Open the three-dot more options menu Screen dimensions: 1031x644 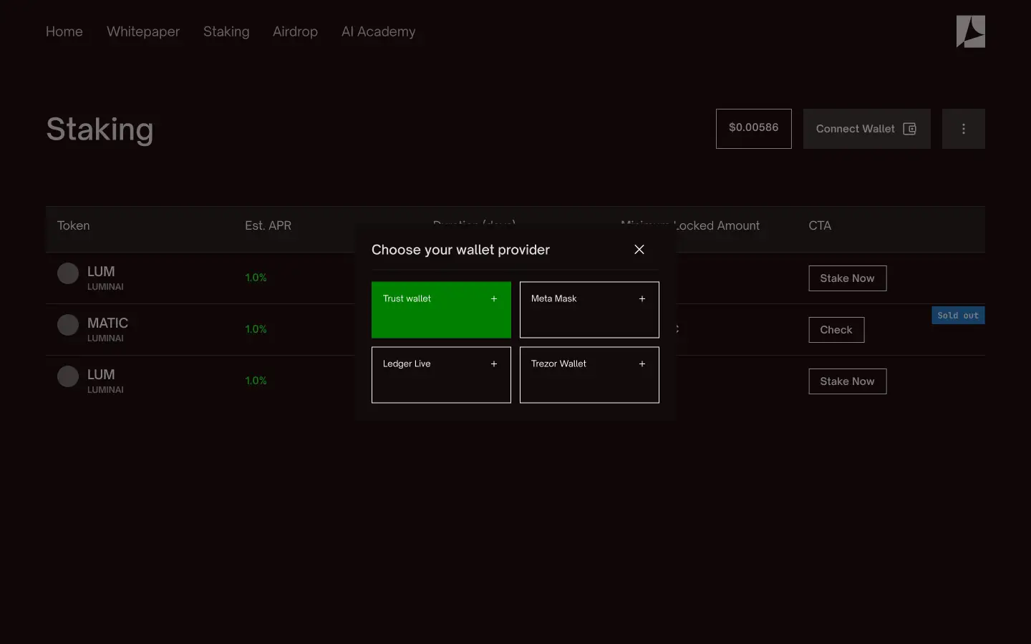pos(963,129)
